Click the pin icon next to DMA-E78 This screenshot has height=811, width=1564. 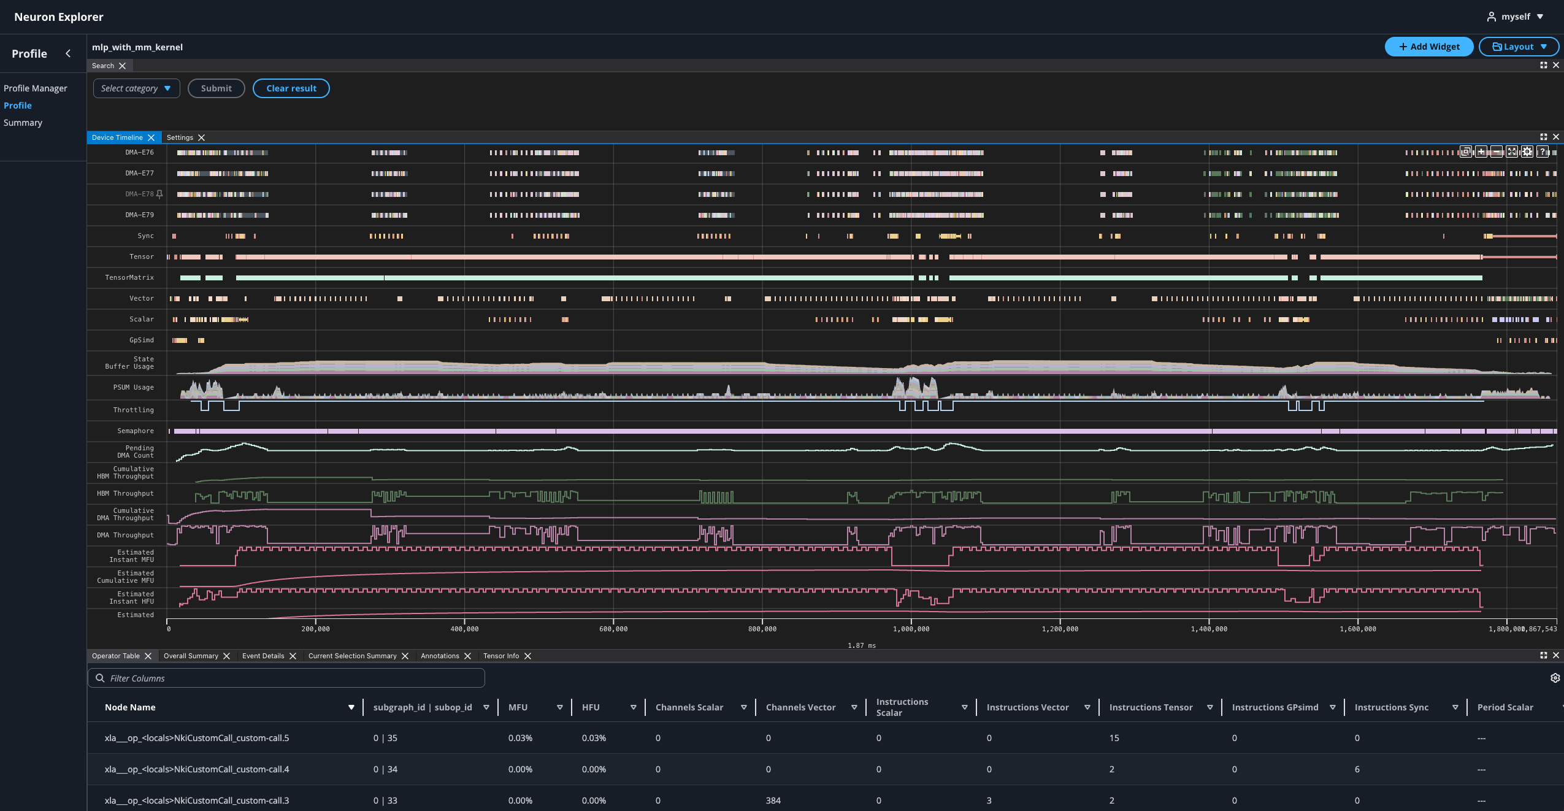159,194
